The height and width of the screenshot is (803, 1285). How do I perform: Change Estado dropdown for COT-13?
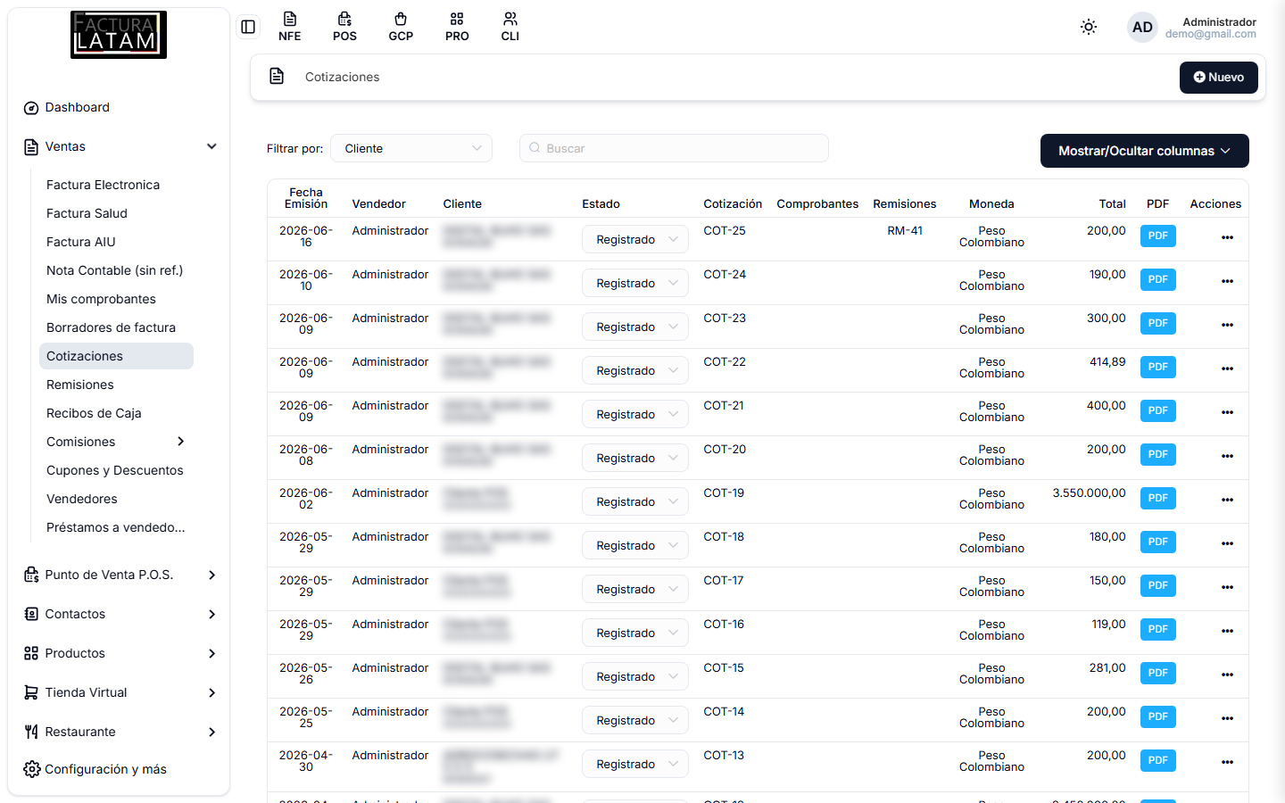click(x=634, y=764)
